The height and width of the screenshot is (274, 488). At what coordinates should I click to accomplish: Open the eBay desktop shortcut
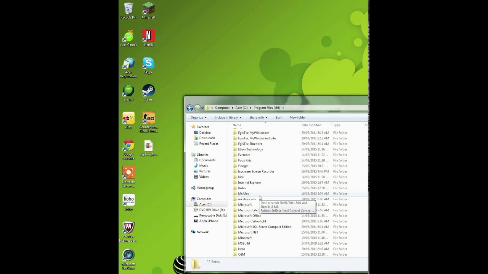pos(128,120)
